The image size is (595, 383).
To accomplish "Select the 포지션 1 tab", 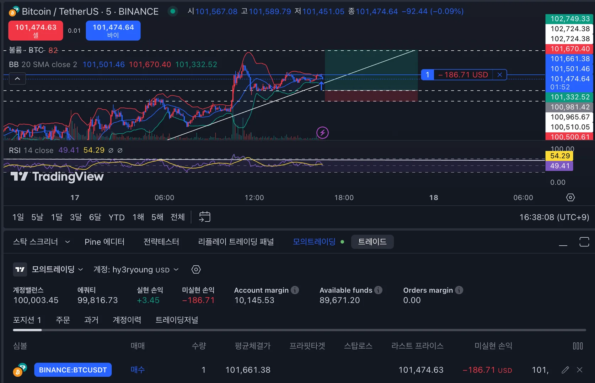I will point(27,320).
